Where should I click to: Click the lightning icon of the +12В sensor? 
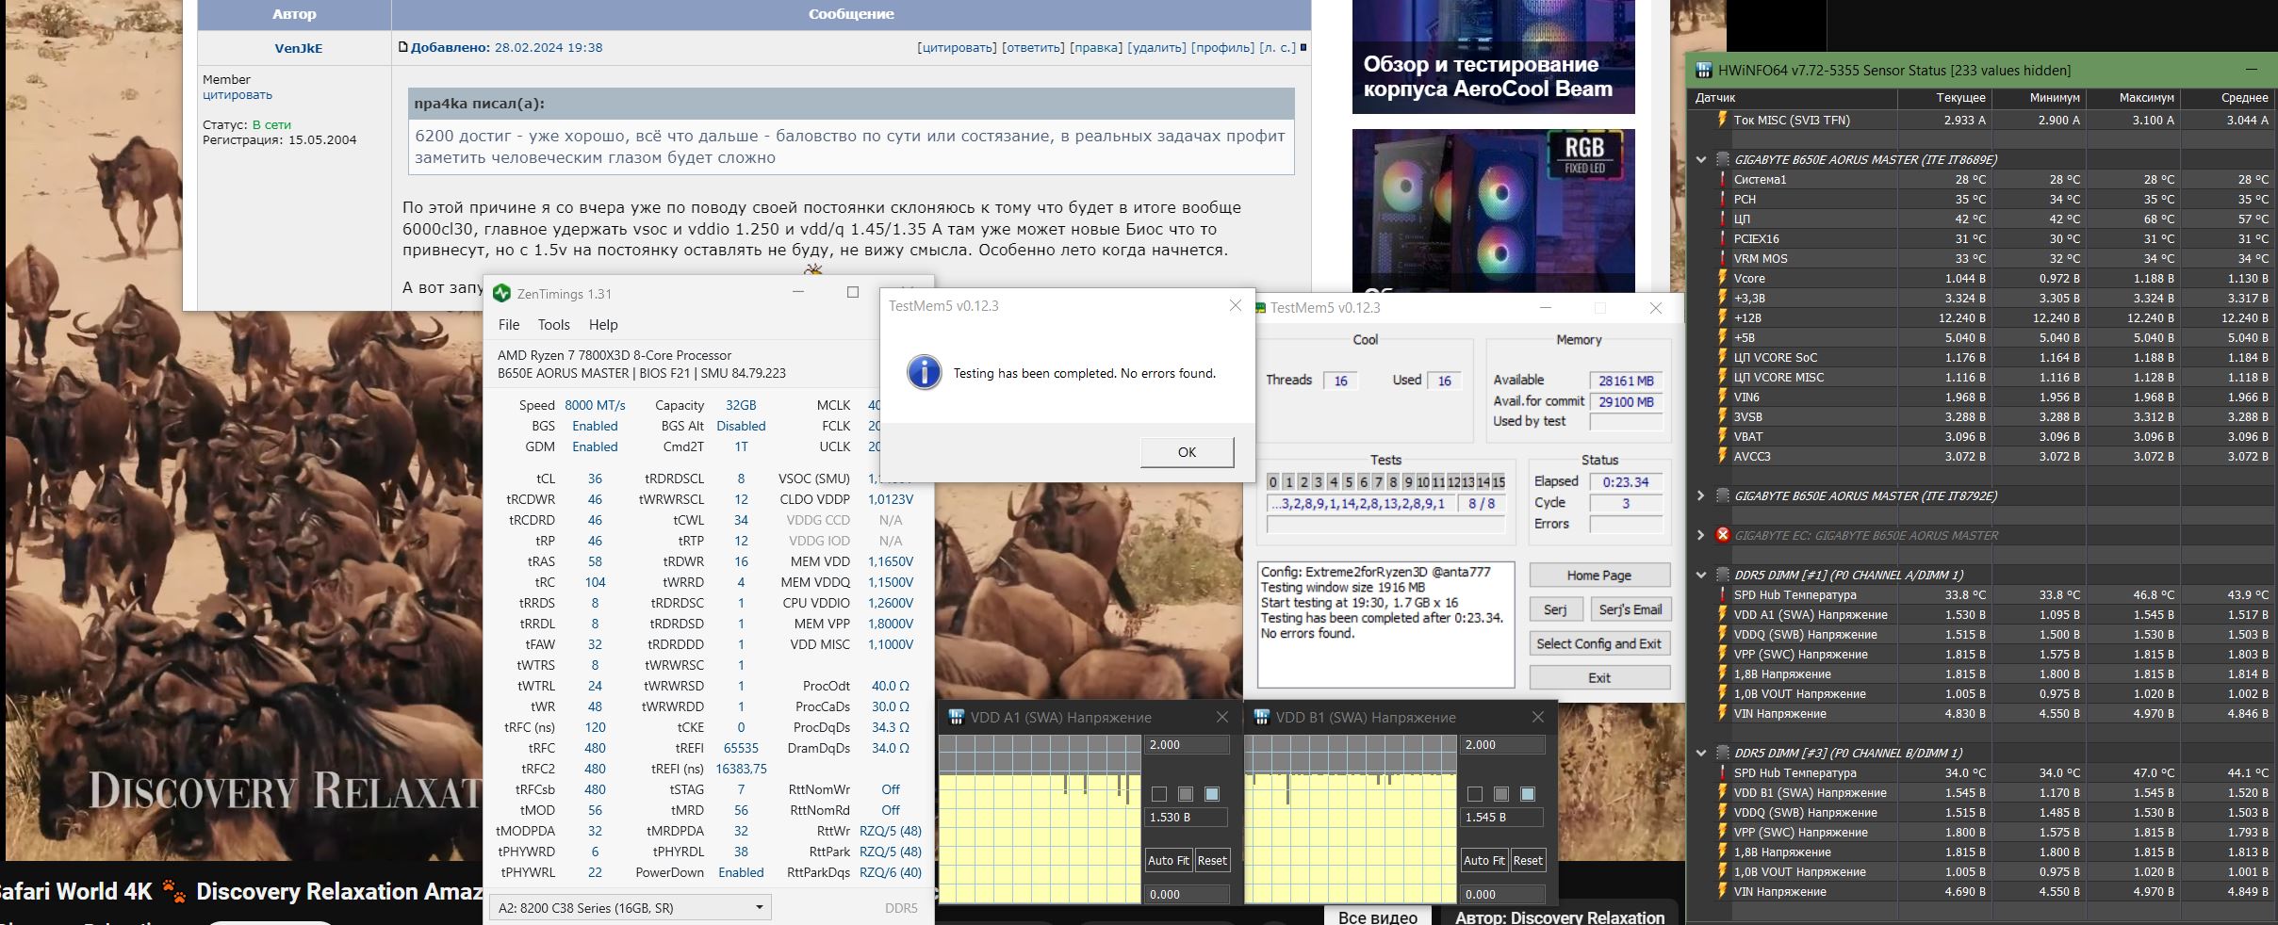1722,317
